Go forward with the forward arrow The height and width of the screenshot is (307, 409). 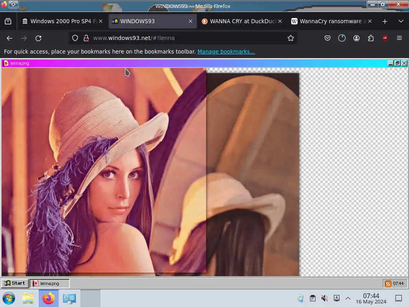tap(24, 38)
